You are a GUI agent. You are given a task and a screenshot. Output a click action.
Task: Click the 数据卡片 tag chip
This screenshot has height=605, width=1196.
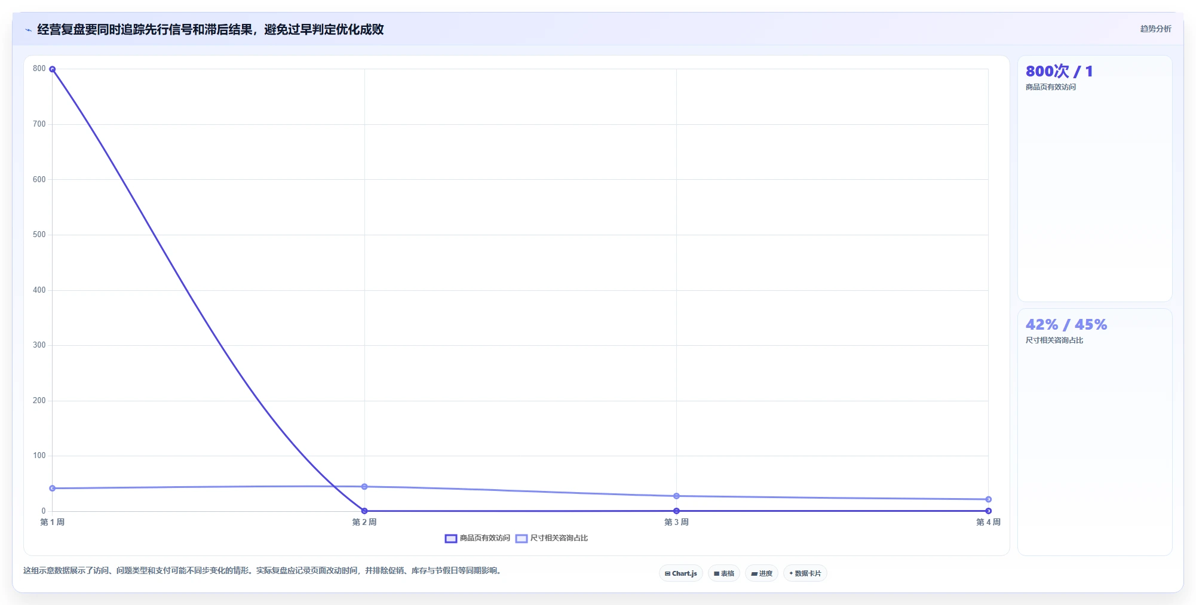[x=805, y=573]
